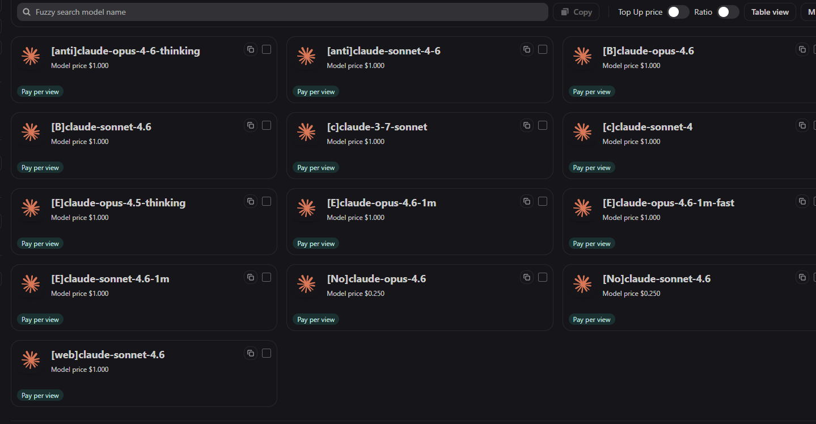816x424 pixels.
Task: Copy name of [anti]claude-sonnet-4-6 model
Action: (x=527, y=49)
